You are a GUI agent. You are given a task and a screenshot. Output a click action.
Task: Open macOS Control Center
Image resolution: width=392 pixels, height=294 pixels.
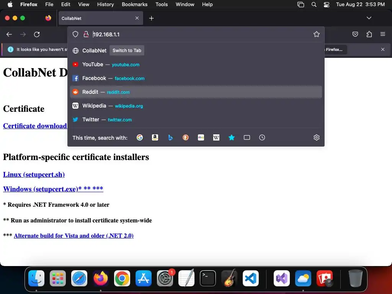tap(327, 5)
